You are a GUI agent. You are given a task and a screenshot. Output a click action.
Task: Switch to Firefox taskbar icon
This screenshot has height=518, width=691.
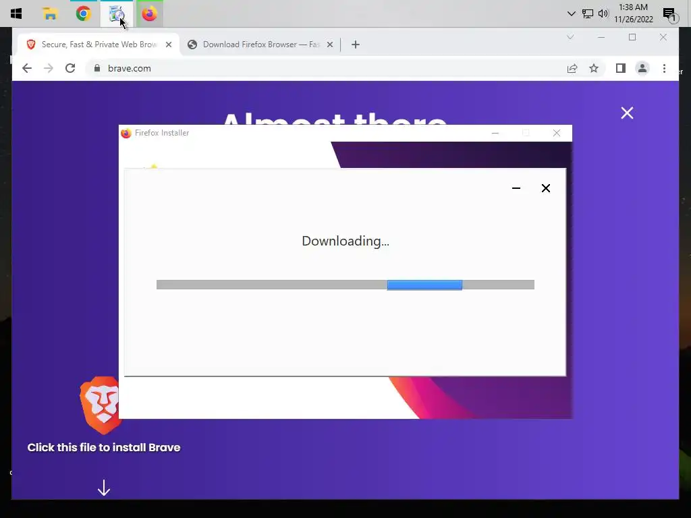point(149,13)
